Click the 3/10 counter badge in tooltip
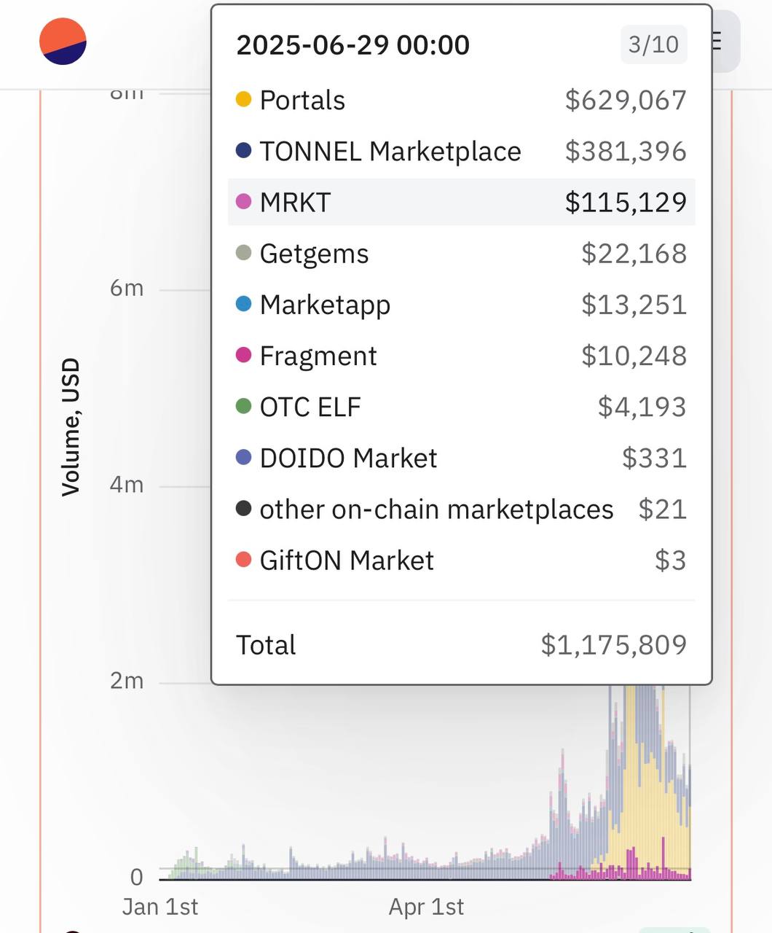772x933 pixels. pyautogui.click(x=653, y=44)
